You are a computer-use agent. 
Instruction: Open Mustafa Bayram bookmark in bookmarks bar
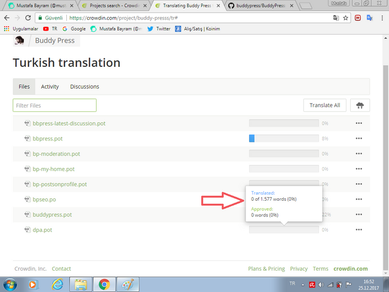pos(116,29)
